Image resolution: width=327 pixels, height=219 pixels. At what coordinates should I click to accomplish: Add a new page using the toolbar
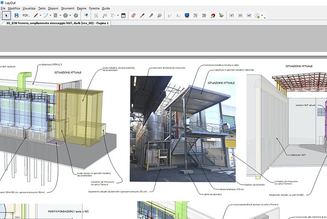[232, 16]
